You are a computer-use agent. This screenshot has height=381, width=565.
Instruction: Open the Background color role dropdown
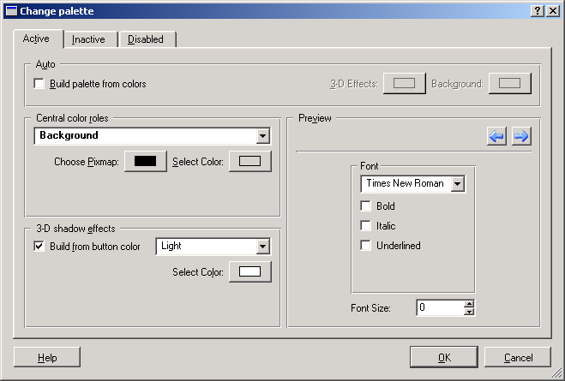point(262,136)
